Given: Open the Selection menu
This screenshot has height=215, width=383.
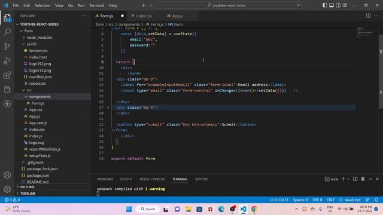Looking at the screenshot, I should pos(42,5).
